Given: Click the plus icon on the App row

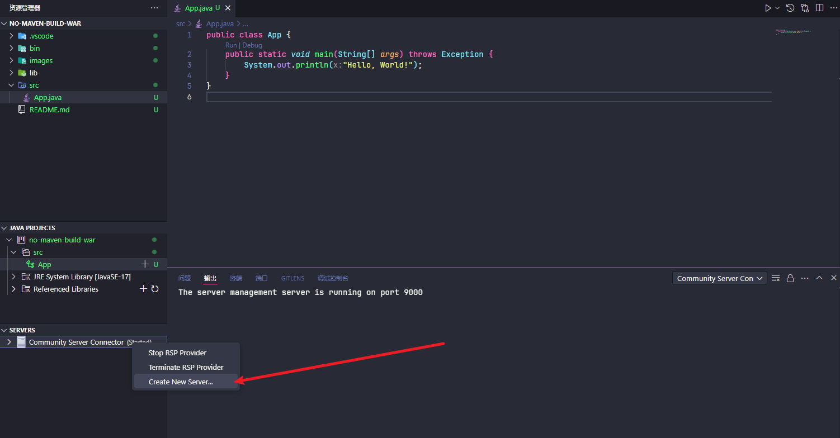Looking at the screenshot, I should [x=145, y=264].
